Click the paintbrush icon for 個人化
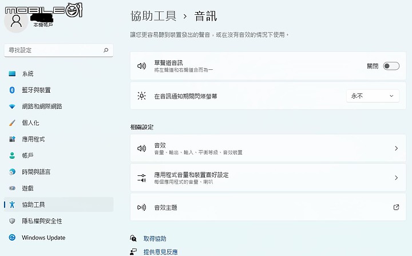This screenshot has width=412, height=256. [x=12, y=123]
